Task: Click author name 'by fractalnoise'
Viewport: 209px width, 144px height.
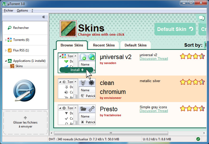Action: click(110, 115)
